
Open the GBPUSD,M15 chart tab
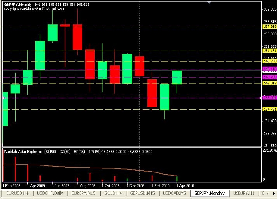[143, 193]
